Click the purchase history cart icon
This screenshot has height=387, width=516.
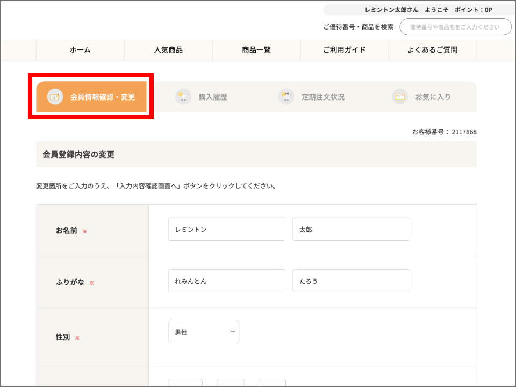pos(183,97)
